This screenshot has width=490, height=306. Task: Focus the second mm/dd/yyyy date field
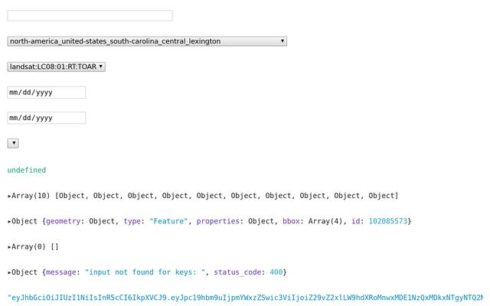46,118
